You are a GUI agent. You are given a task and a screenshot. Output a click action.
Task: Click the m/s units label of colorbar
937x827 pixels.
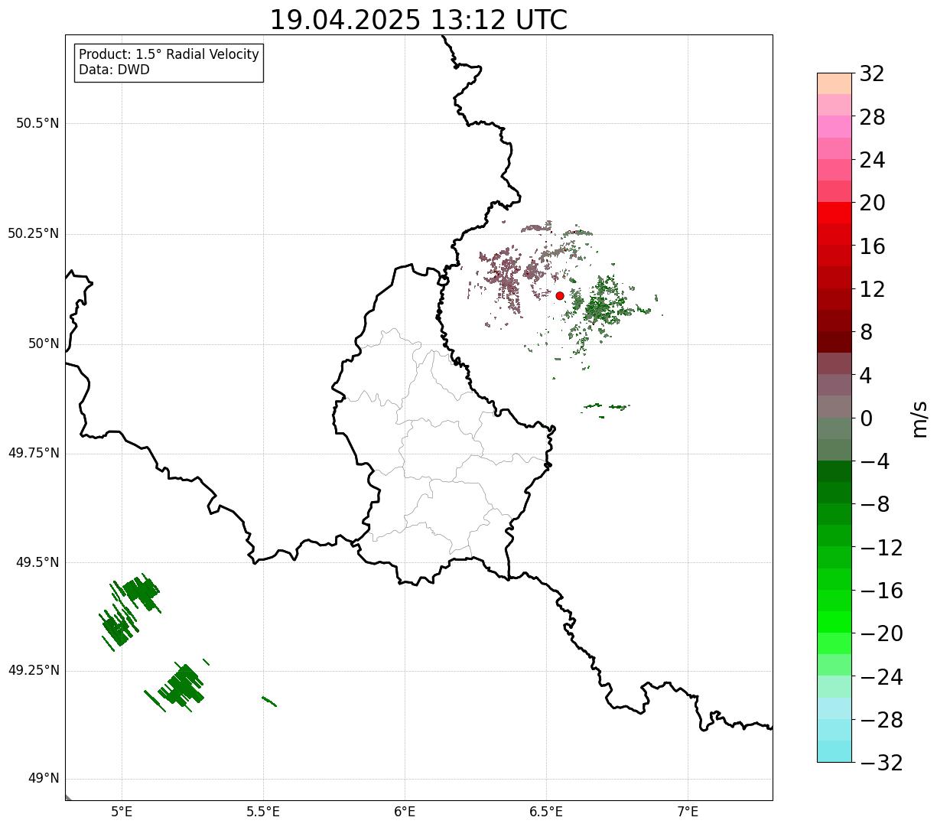point(920,418)
